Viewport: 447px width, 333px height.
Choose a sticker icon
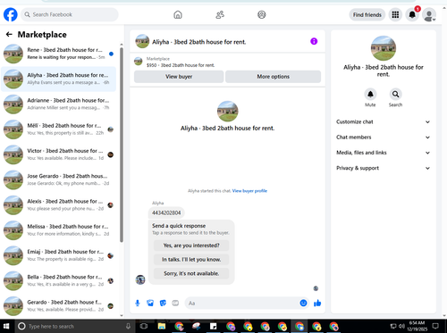click(163, 304)
